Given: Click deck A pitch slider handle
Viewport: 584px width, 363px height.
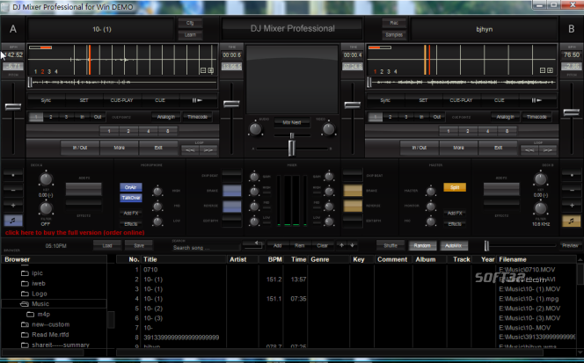Looking at the screenshot, I should [x=13, y=107].
